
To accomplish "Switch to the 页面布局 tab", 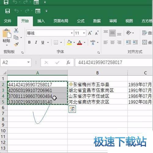I will pyautogui.click(x=61, y=21).
